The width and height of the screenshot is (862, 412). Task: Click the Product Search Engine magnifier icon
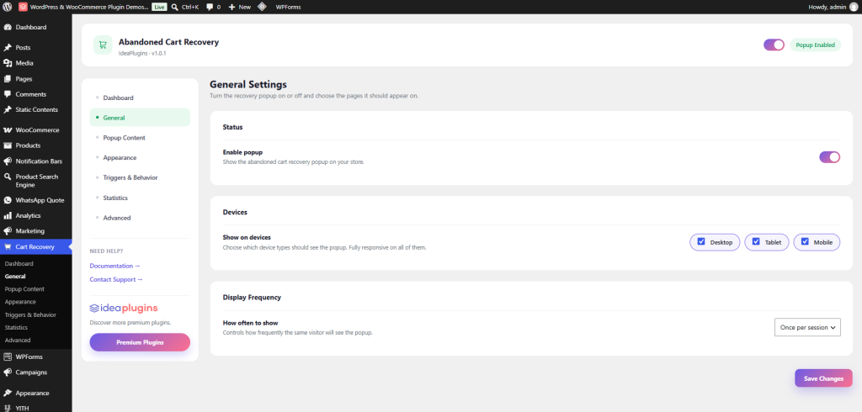click(8, 177)
